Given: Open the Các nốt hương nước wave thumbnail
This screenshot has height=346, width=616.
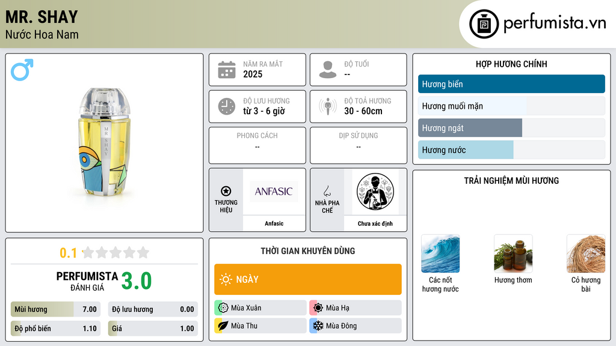Looking at the screenshot, I should pyautogui.click(x=440, y=253).
